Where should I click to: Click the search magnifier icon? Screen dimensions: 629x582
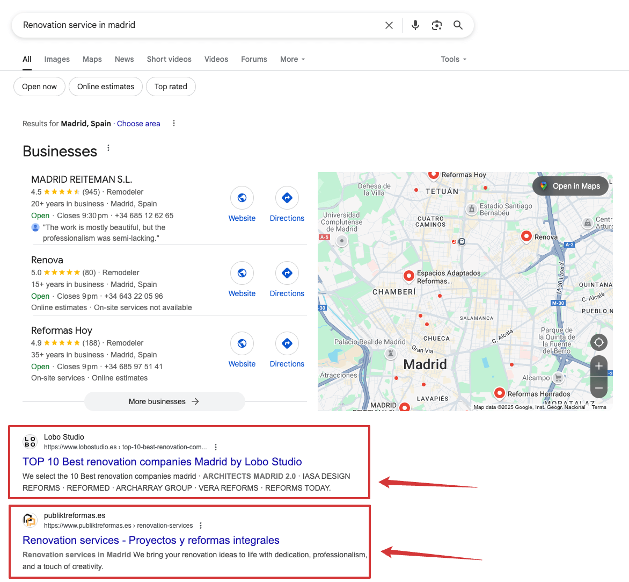point(458,25)
